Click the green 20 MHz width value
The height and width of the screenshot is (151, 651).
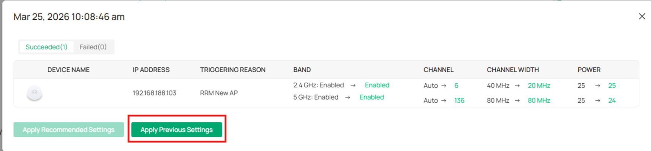coord(539,86)
